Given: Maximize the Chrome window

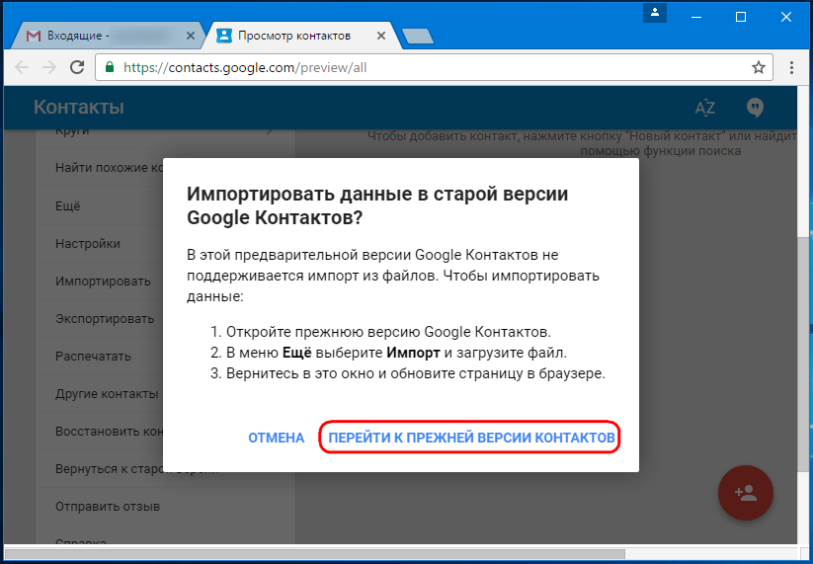Looking at the screenshot, I should coord(741,17).
